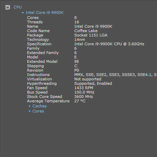
Task: Select the Cores value 8
Action: pos(75,18)
